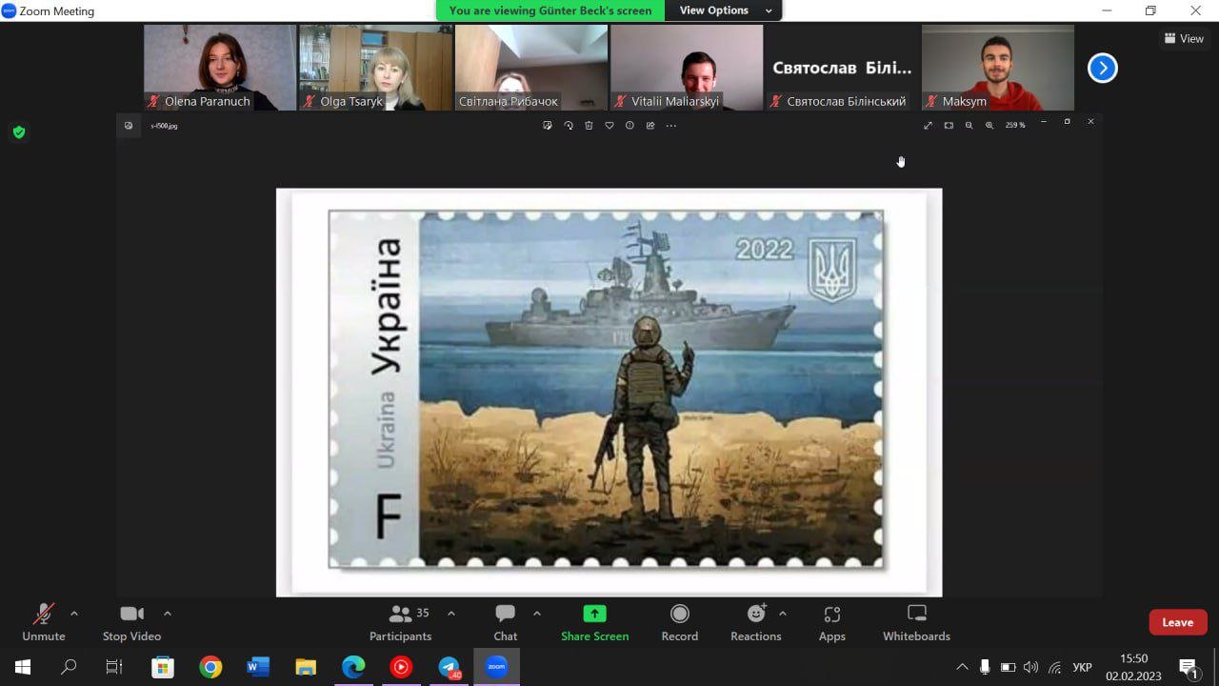Click the green encryption shield icon

click(x=19, y=132)
